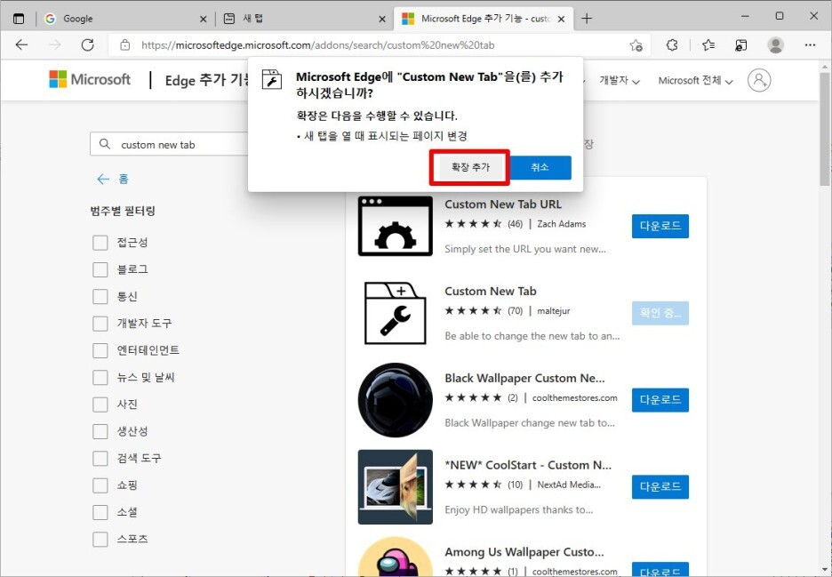Click the 확인 중 button for Custom New Tab
Image resolution: width=832 pixels, height=577 pixels.
(x=660, y=313)
